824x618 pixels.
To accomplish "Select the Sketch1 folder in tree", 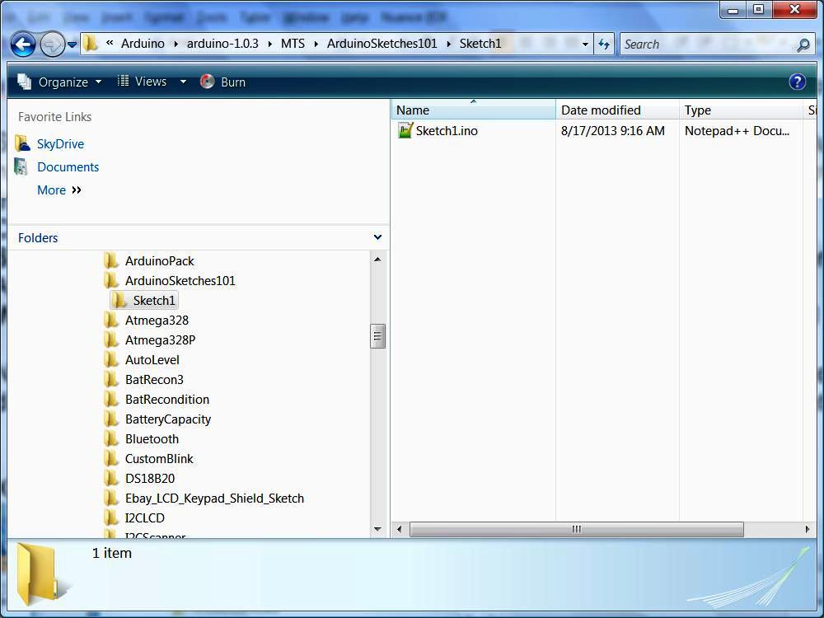I will [x=153, y=301].
